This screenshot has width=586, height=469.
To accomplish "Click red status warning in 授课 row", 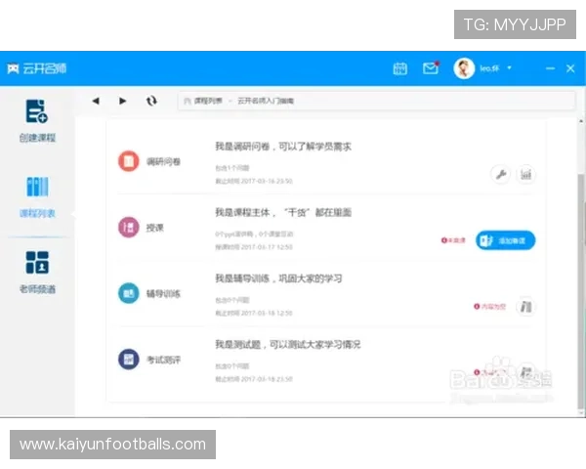I will click(x=453, y=240).
